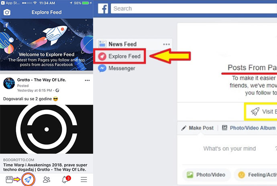Image resolution: width=277 pixels, height=186 pixels.
Task: Open the Grotto circular logo post image
Action: click(x=47, y=129)
